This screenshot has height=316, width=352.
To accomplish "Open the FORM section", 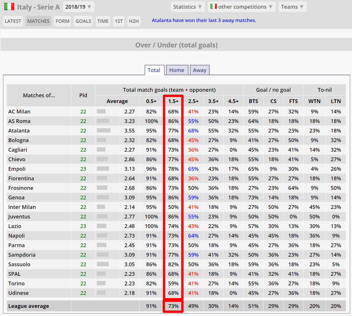I will [62, 21].
